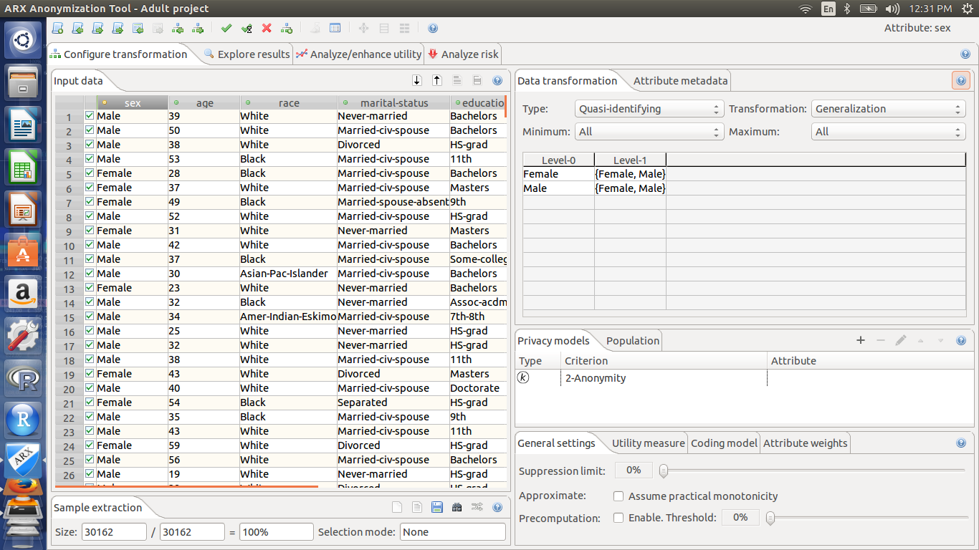The image size is (979, 550).
Task: Open the Transformation dropdown showing Generalization
Action: tap(888, 109)
